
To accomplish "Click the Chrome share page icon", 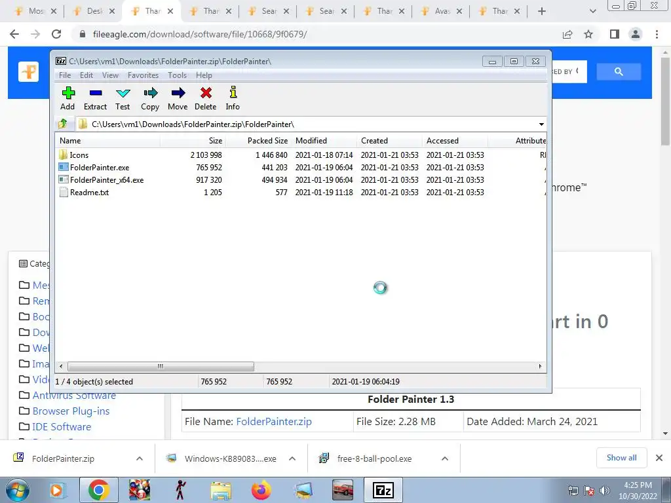I will (x=567, y=34).
